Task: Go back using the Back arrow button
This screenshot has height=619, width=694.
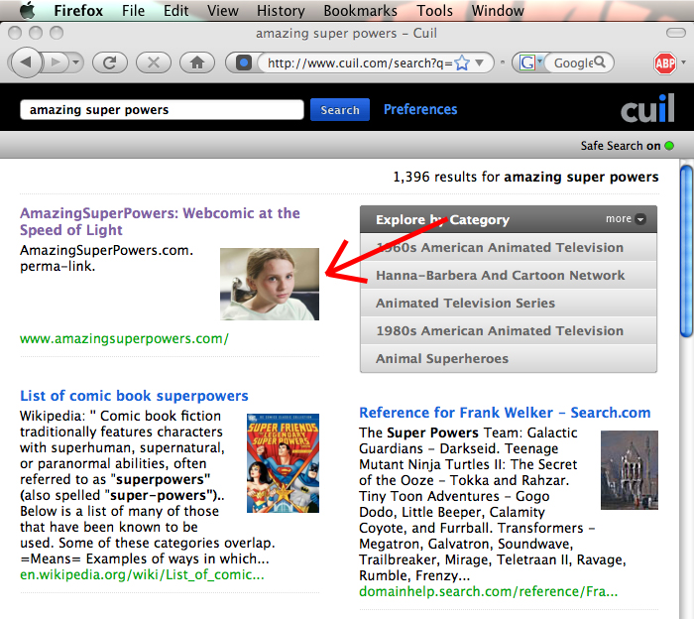Action: [x=26, y=62]
